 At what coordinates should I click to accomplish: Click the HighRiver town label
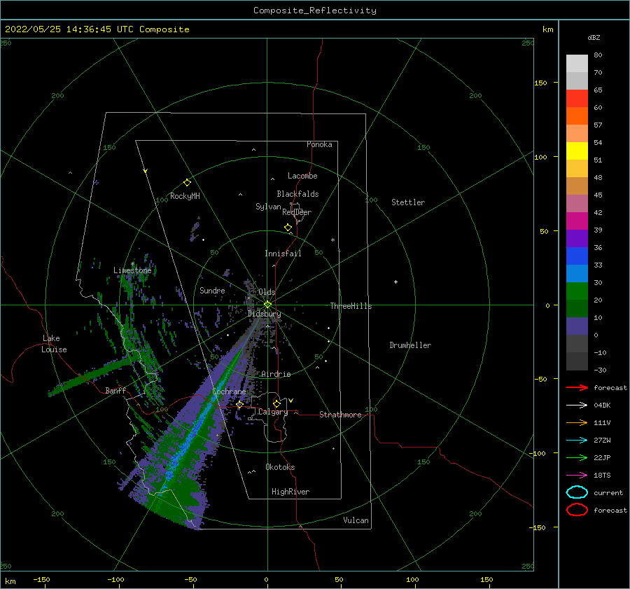coord(290,492)
